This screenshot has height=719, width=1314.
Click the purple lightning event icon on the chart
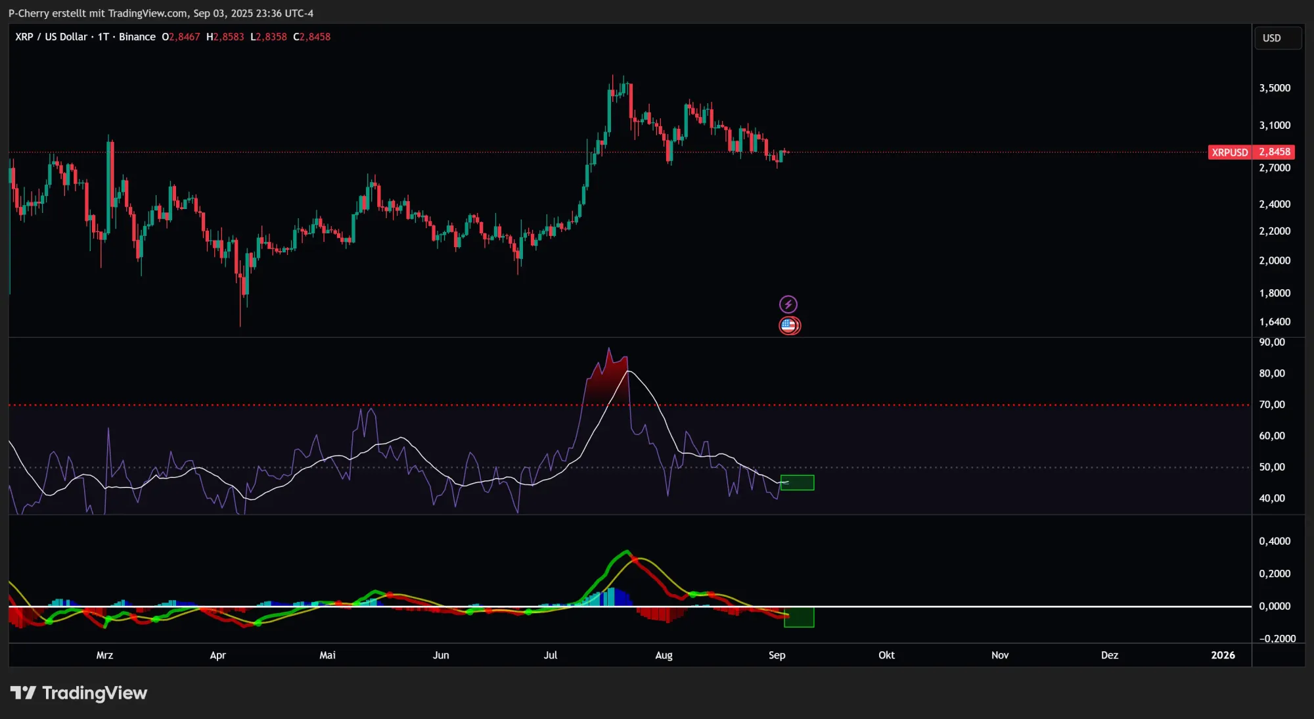click(788, 304)
